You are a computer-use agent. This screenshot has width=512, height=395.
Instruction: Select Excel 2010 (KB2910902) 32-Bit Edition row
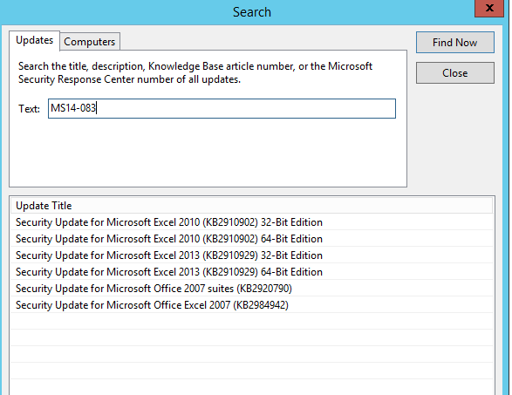(251, 222)
